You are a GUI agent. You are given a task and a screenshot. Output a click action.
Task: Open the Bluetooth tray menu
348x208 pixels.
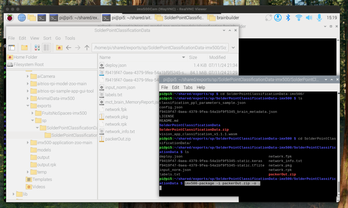(288, 18)
